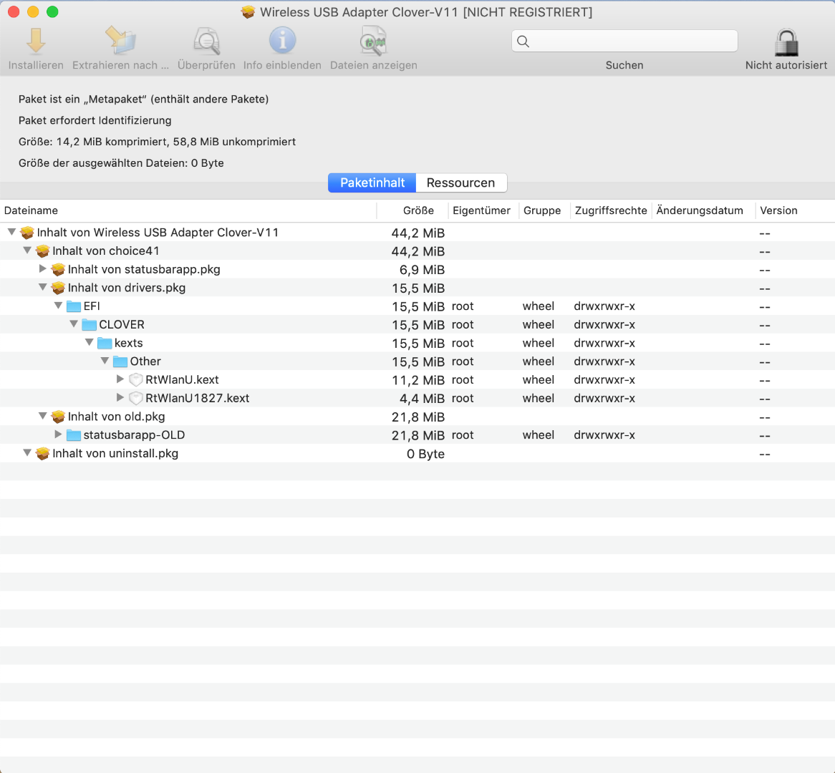Viewport: 835px width, 773px height.
Task: Collapse the CLOVER folder
Action: pyautogui.click(x=74, y=324)
